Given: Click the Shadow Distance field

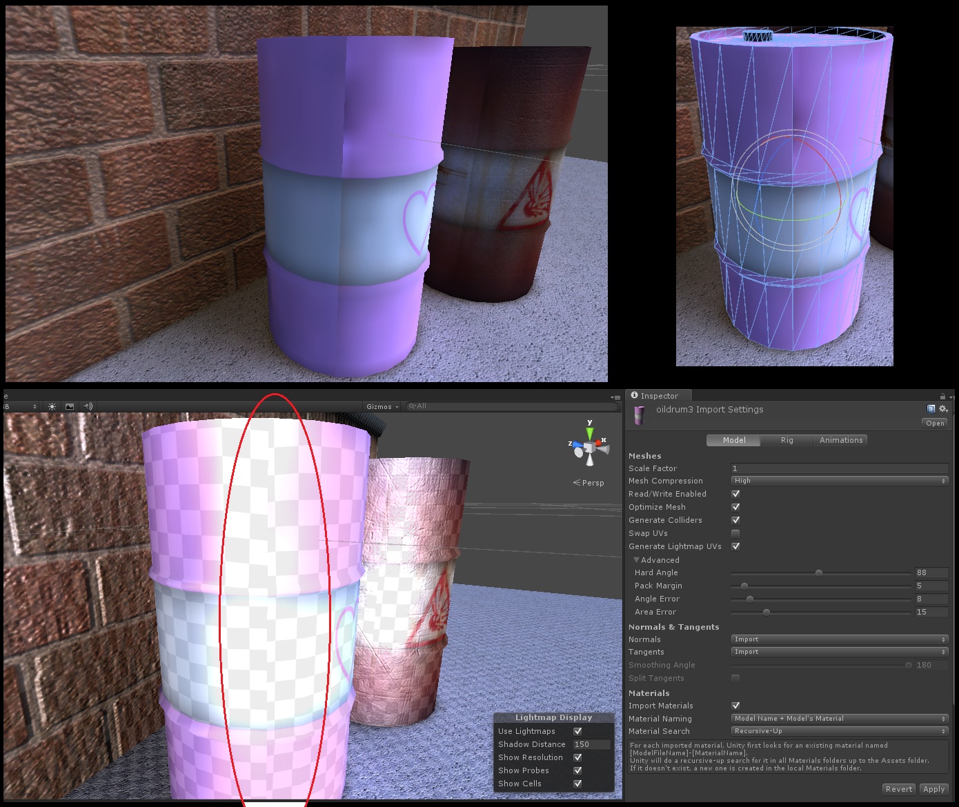Looking at the screenshot, I should tap(592, 744).
